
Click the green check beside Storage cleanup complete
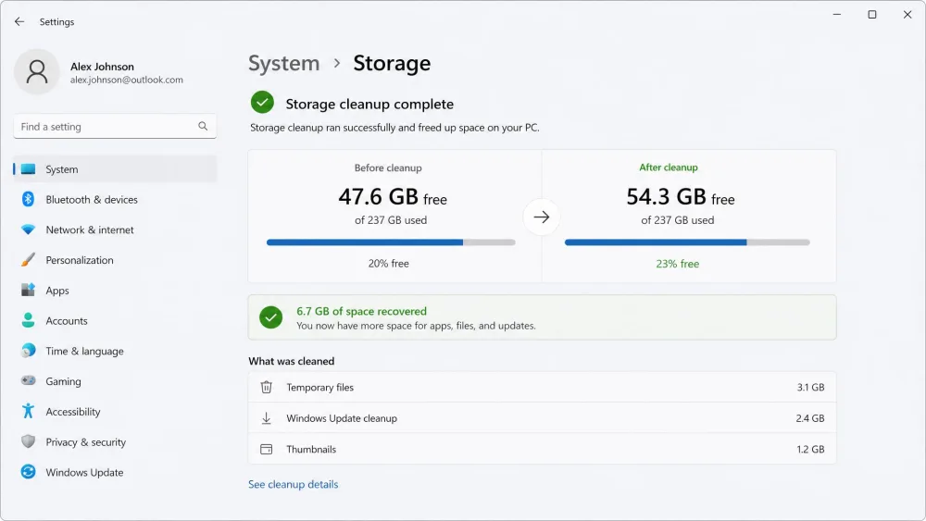(x=262, y=103)
